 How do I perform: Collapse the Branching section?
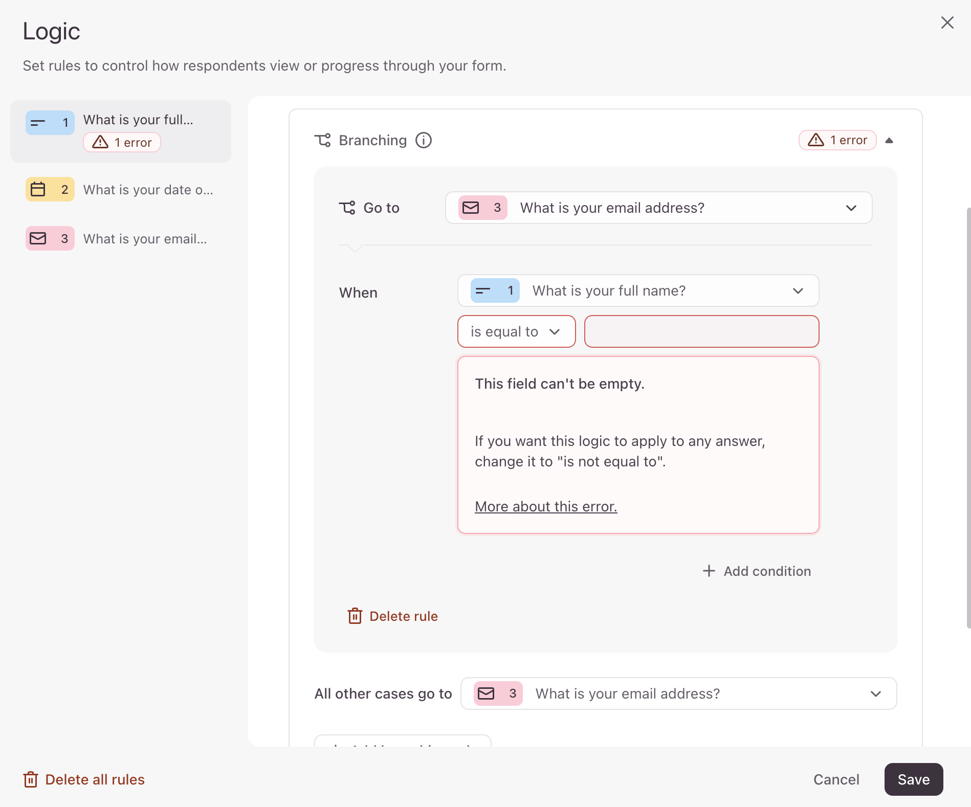coord(889,140)
